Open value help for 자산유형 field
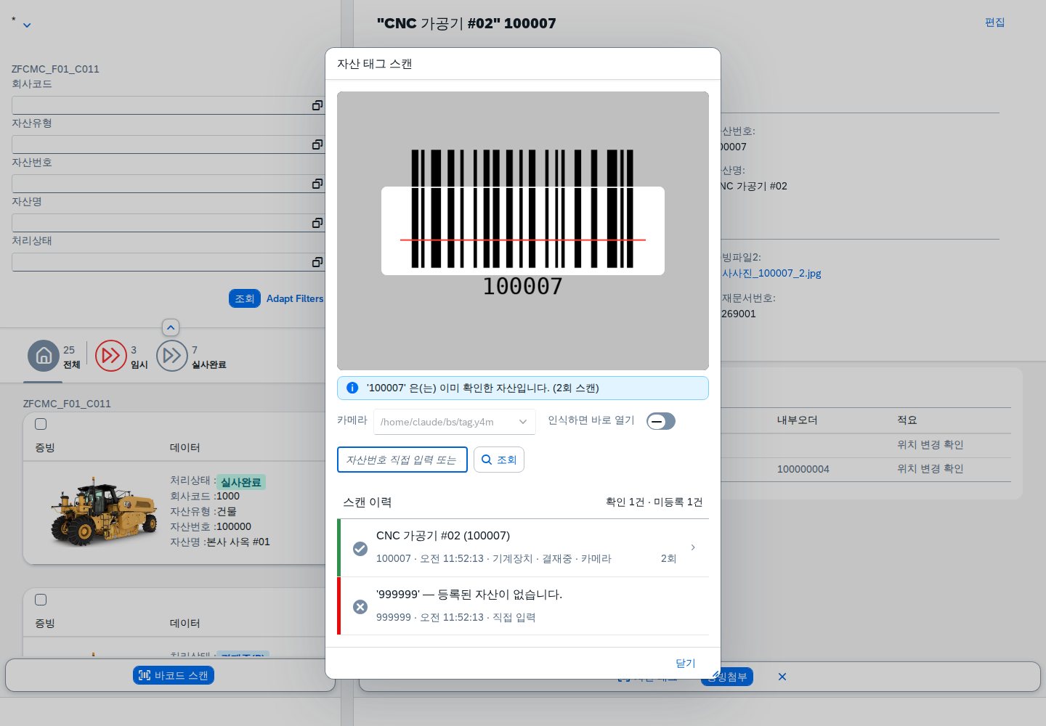This screenshot has height=726, width=1046. 317,144
